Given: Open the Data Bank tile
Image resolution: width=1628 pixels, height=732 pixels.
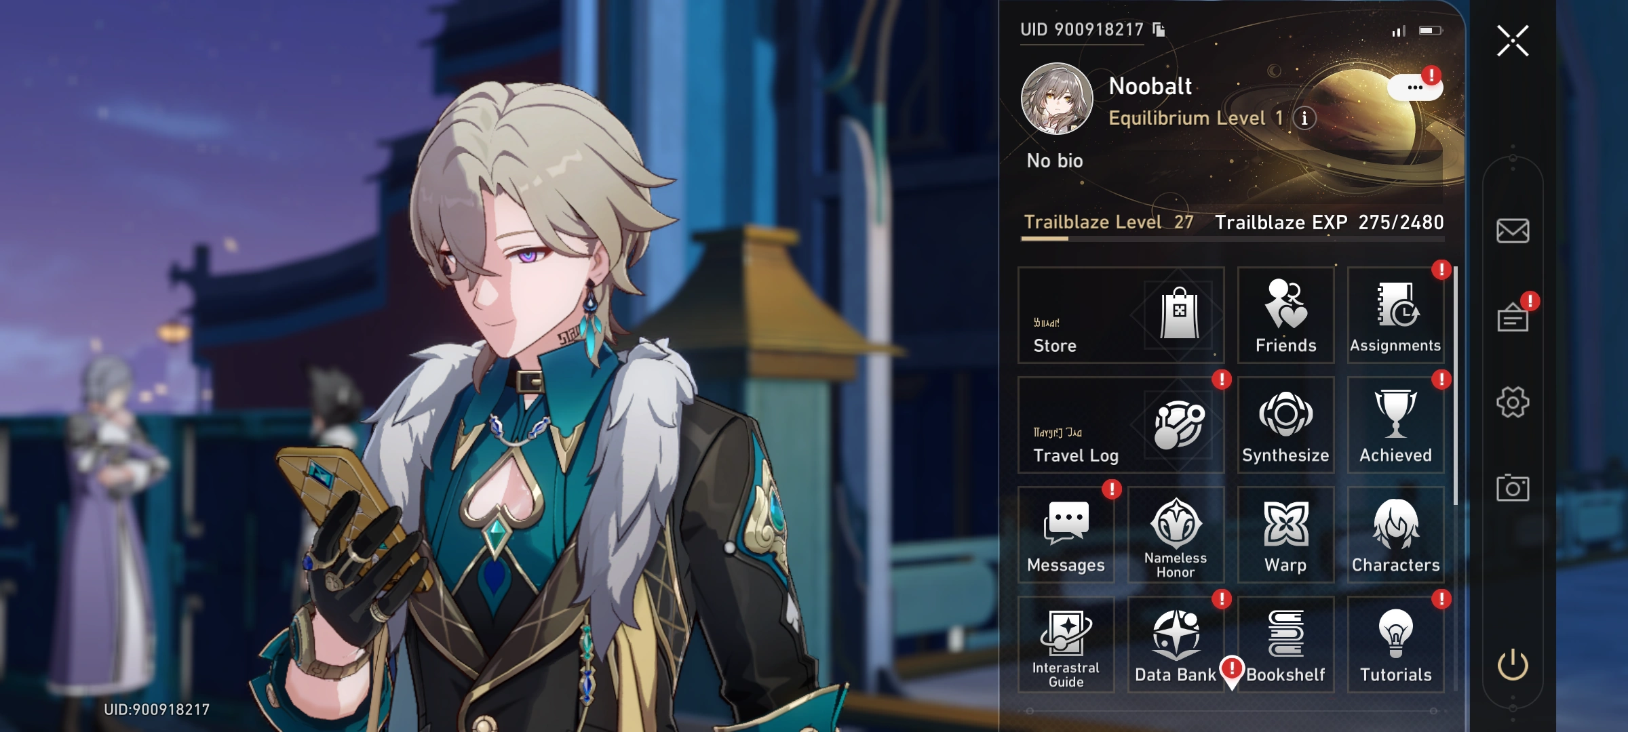Looking at the screenshot, I should point(1176,645).
